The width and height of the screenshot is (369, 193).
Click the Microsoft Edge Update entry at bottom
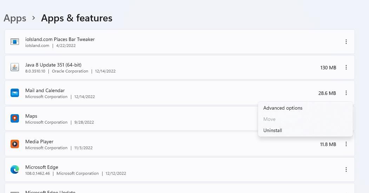point(179,188)
